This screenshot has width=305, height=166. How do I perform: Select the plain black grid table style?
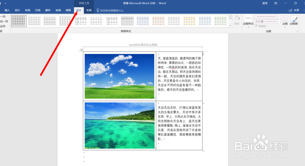(19, 21)
